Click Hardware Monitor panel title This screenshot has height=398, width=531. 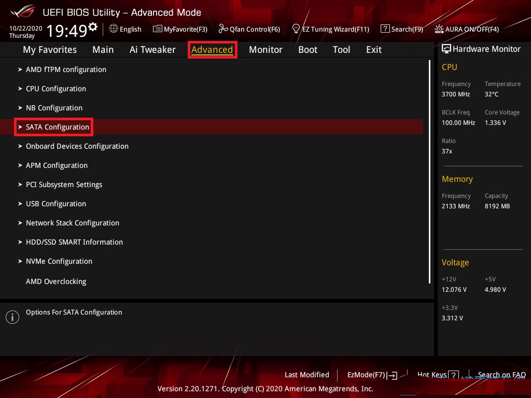coord(486,49)
